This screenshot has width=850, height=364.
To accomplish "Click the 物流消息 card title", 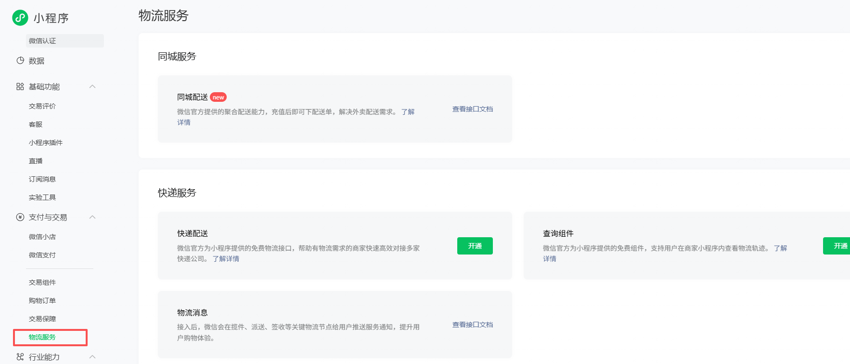I will tap(193, 313).
